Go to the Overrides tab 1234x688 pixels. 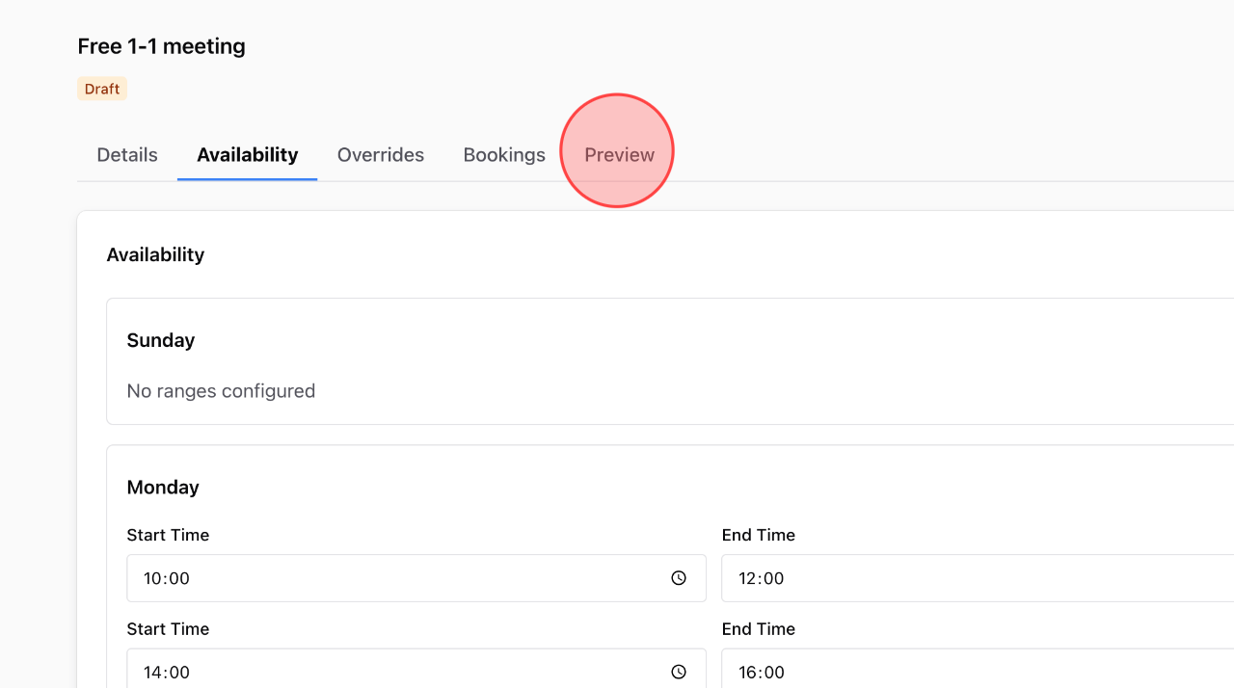[x=381, y=154]
